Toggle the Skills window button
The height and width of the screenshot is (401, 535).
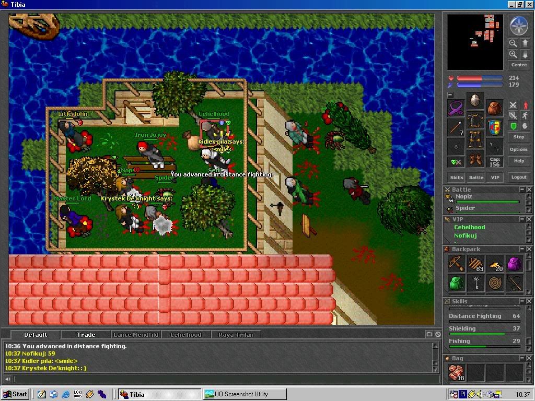click(457, 178)
